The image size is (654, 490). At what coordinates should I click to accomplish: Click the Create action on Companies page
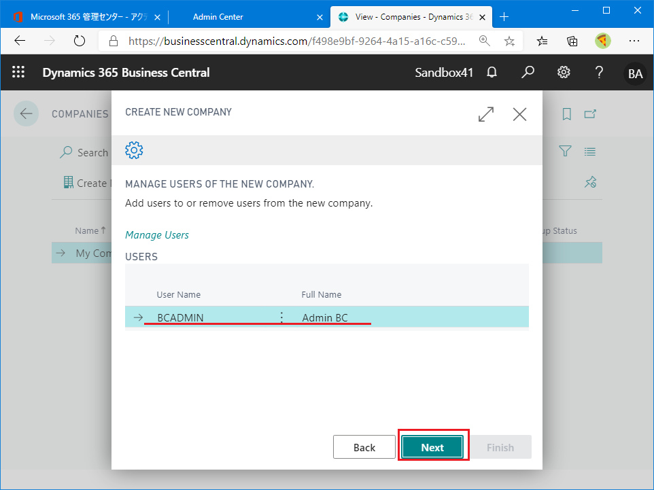(86, 183)
